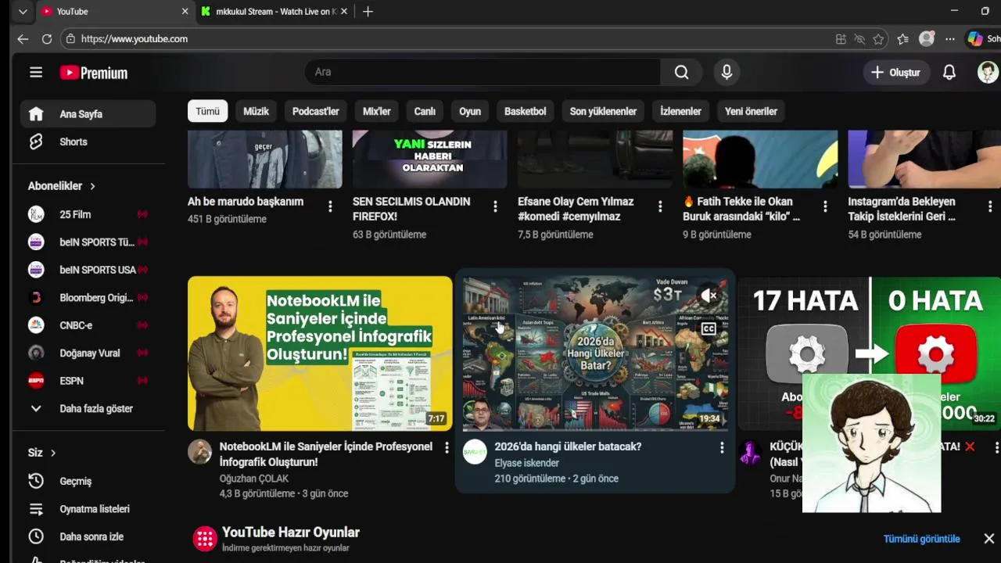Viewport: 1001px width, 563px height.
Task: Expand Daha fazla göster in subscriptions
Action: pyautogui.click(x=88, y=409)
